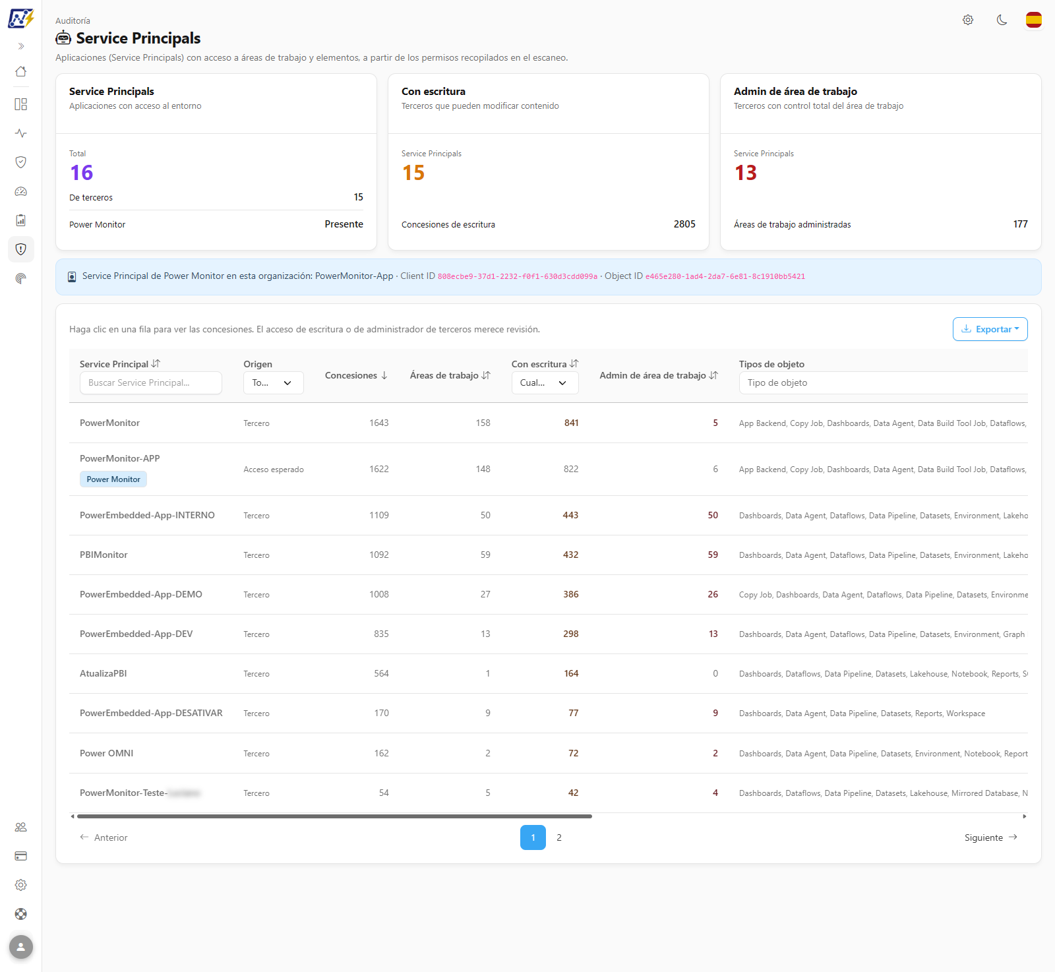Screen dimensions: 1055x972
Task: Open the AtualizaPBI row
Action: (x=549, y=673)
